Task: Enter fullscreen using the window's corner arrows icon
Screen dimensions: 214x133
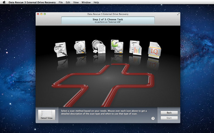Action: (x=178, y=14)
